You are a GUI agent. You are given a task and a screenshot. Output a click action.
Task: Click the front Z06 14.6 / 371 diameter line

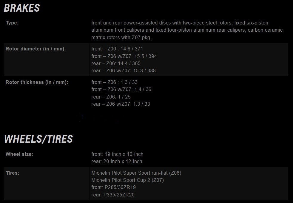tap(117, 49)
